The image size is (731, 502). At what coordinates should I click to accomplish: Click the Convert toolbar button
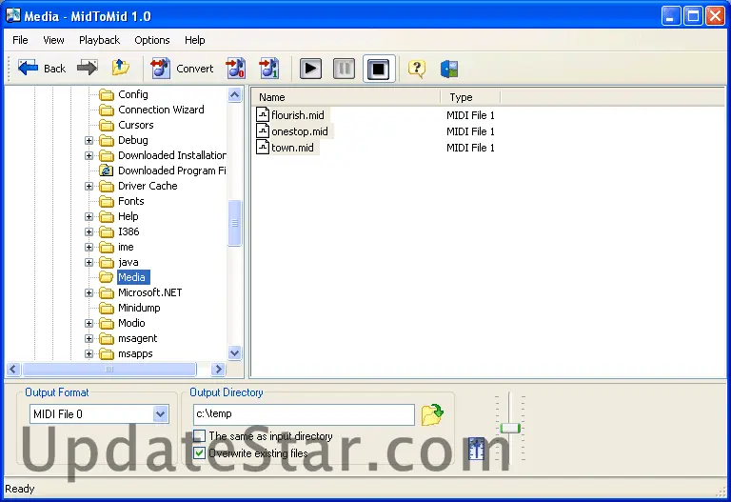182,69
